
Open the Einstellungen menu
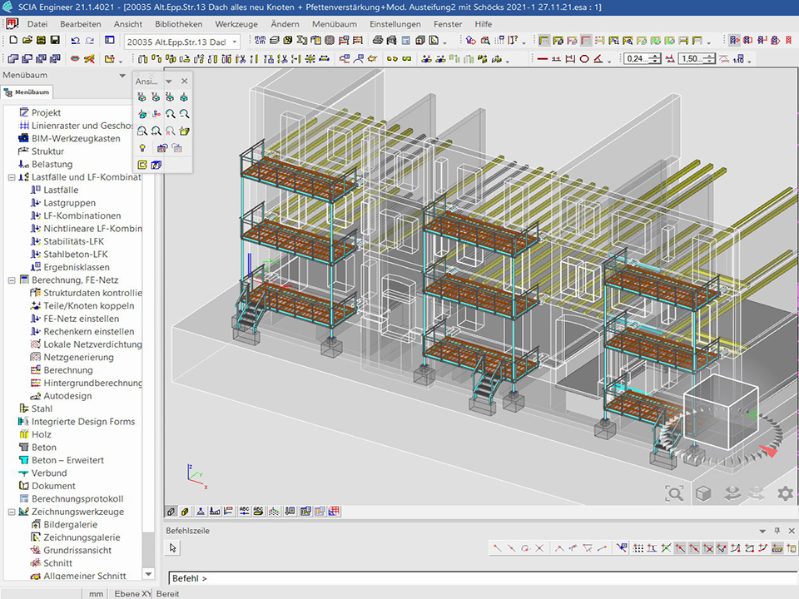(x=395, y=24)
